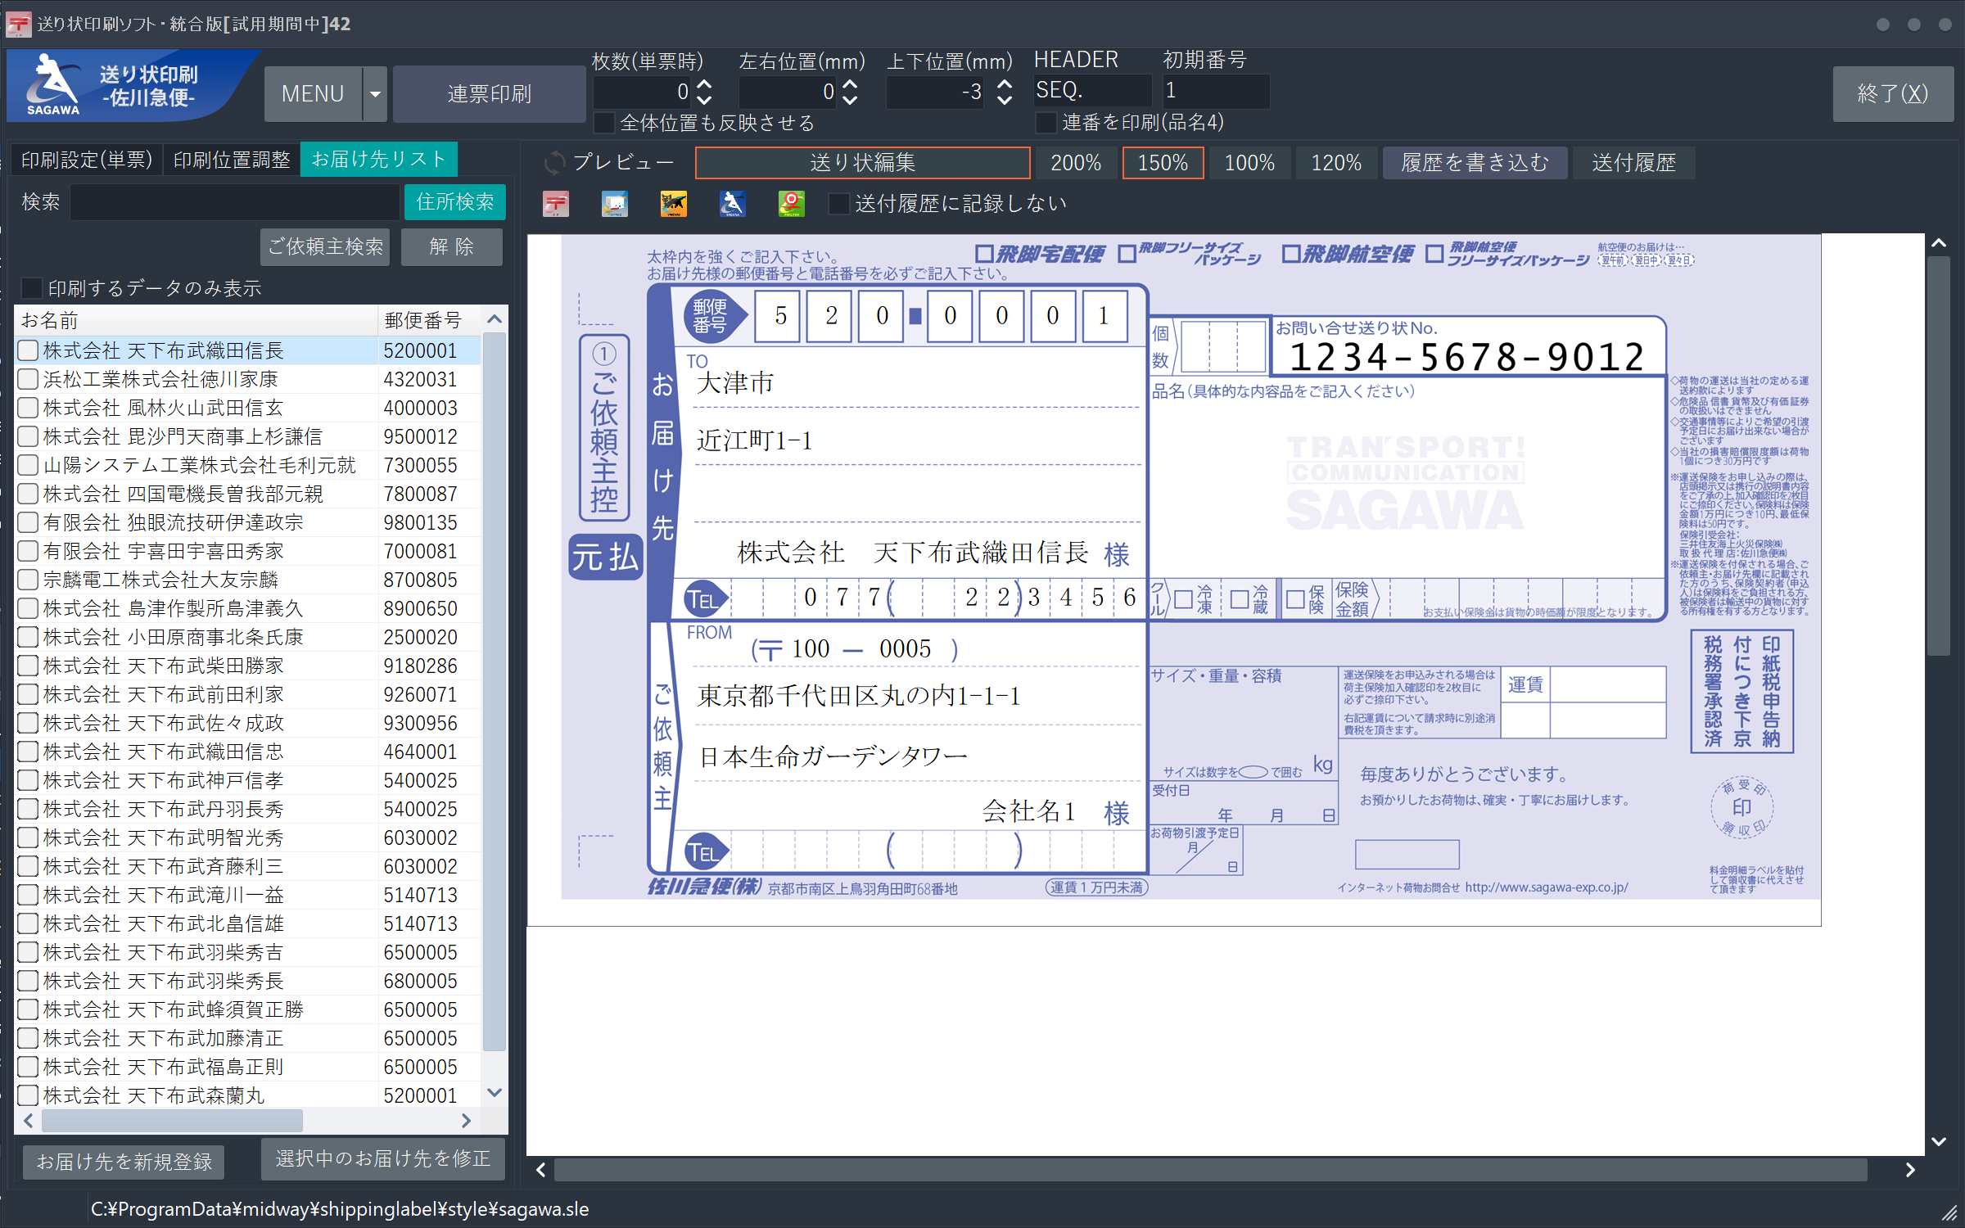Click the list's scroll down arrow
This screenshot has height=1228, width=1965.
495,1093
